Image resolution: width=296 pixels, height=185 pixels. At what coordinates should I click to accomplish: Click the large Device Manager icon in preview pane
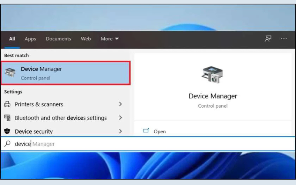pyautogui.click(x=212, y=75)
